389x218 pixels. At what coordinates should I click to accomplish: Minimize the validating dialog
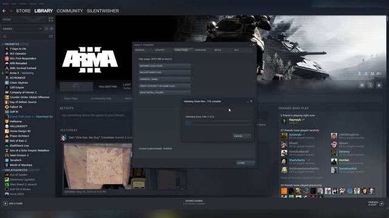pos(248,102)
